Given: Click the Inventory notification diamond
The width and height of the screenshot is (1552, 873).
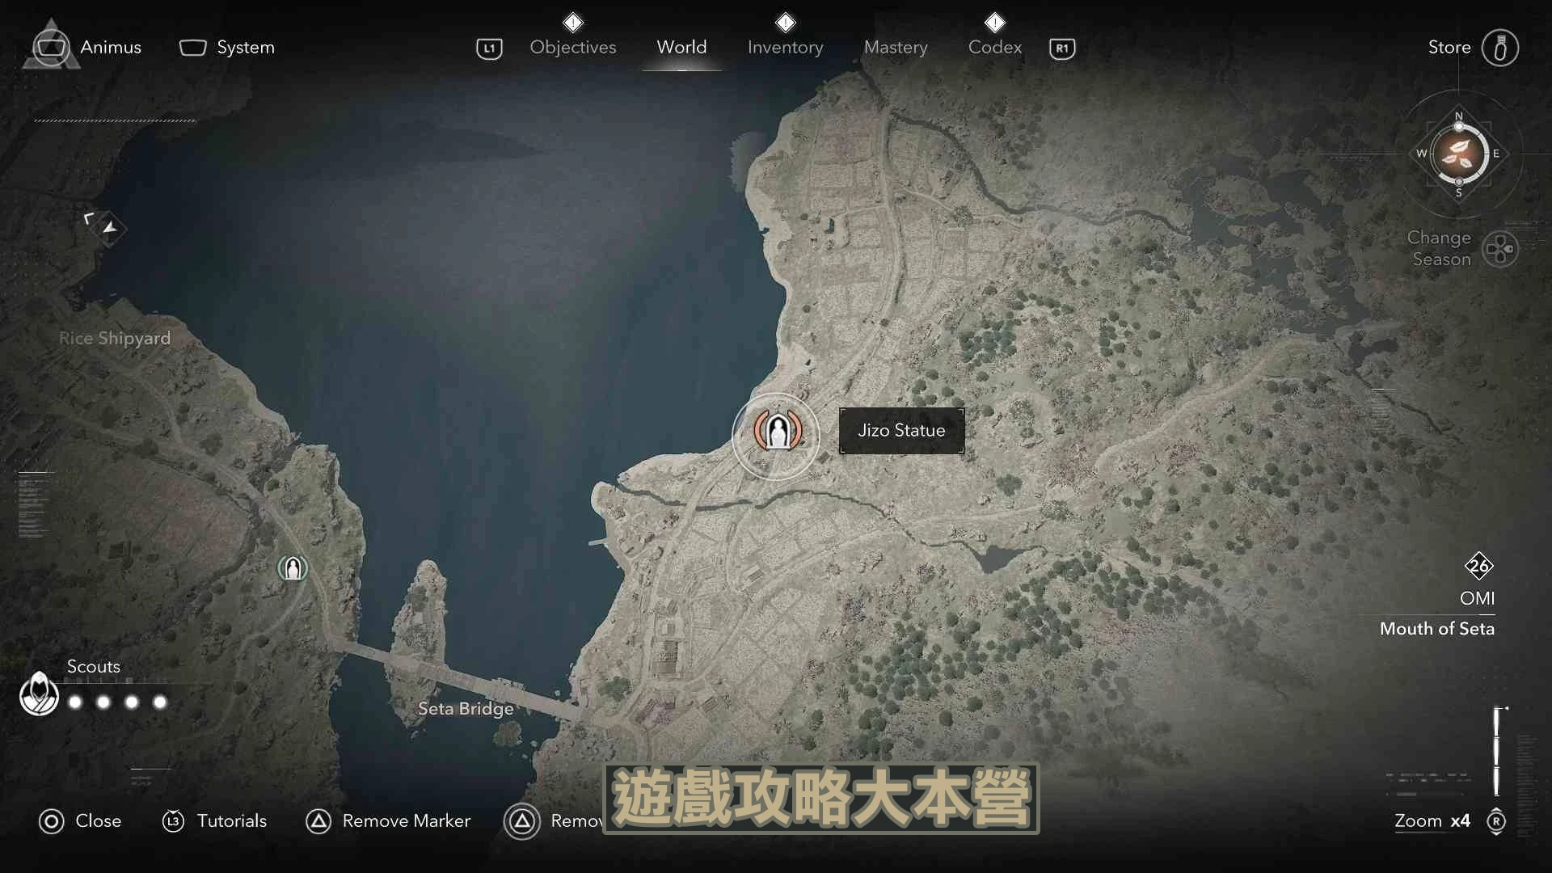Looking at the screenshot, I should tap(786, 22).
